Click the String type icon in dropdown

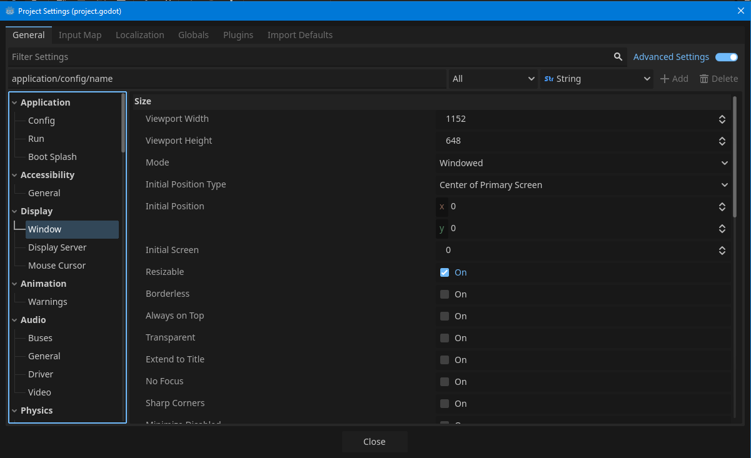click(549, 79)
